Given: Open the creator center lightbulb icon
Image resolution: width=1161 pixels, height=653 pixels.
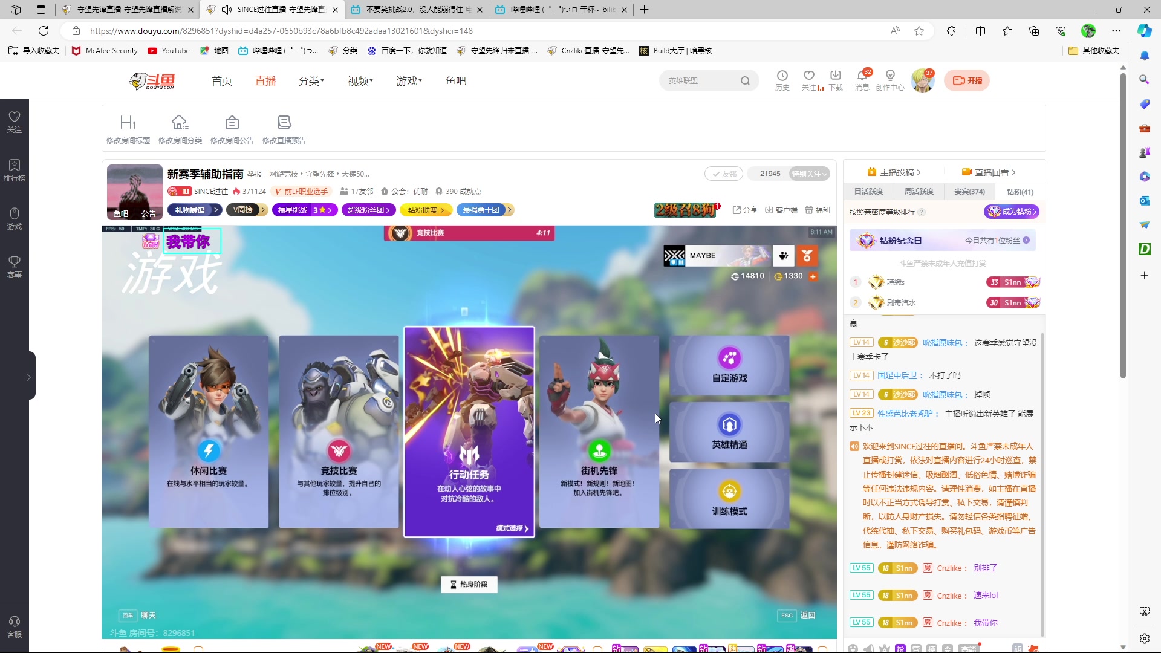Looking at the screenshot, I should [889, 76].
